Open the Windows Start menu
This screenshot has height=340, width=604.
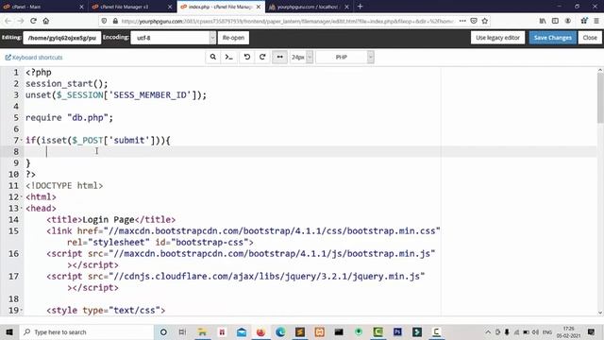pyautogui.click(x=9, y=331)
